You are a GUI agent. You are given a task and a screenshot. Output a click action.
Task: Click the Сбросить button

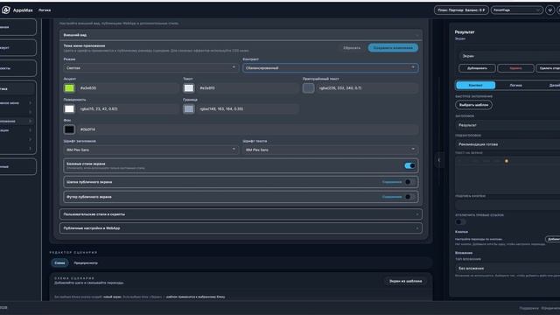352,48
